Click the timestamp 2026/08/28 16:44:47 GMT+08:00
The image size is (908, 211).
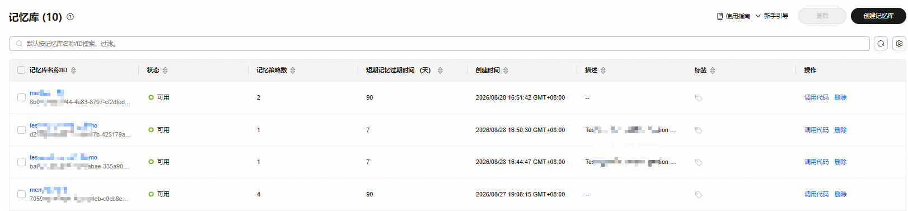click(x=520, y=162)
